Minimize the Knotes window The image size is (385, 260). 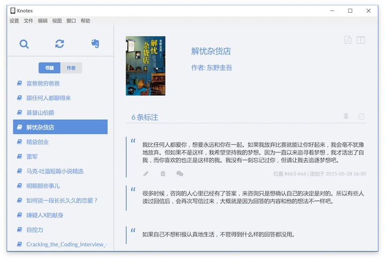(332, 11)
